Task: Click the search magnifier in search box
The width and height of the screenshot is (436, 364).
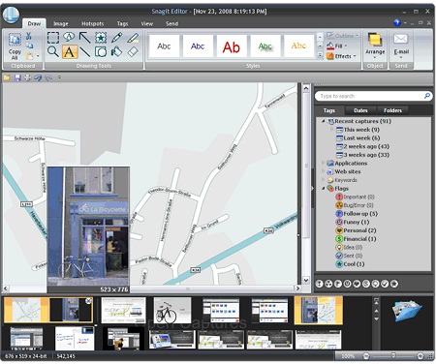Action: tap(426, 96)
